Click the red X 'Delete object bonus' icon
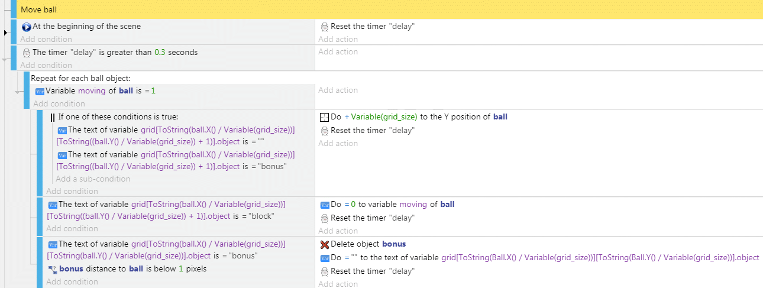763x288 pixels. tap(324, 244)
